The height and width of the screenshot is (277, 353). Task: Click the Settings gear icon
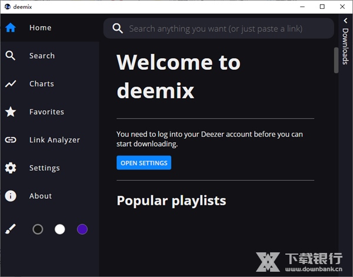11,168
